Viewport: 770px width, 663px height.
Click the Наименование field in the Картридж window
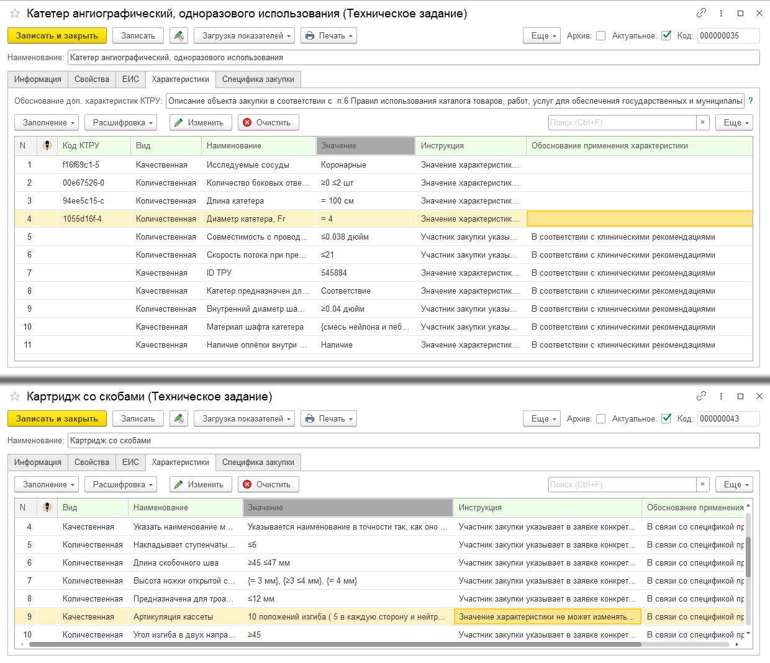414,441
